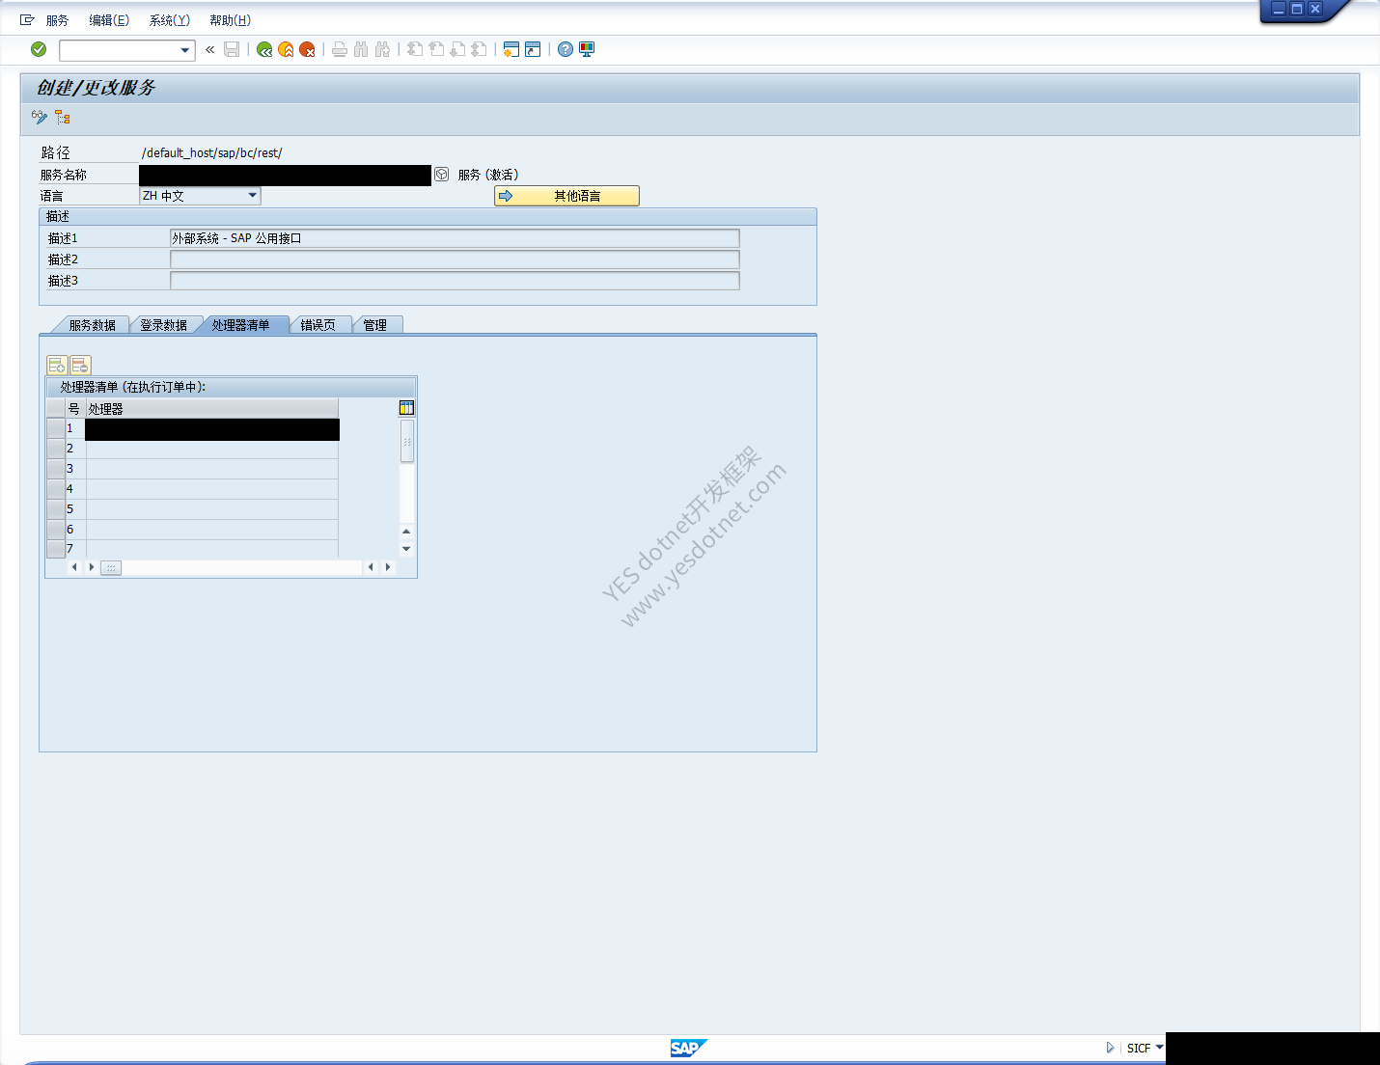This screenshot has height=1065, width=1380.
Task: Switch to the 登录数据 tab
Action: (163, 325)
